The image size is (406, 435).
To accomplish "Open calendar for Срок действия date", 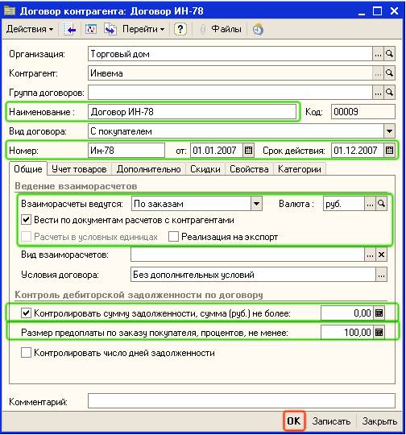I will [x=389, y=151].
